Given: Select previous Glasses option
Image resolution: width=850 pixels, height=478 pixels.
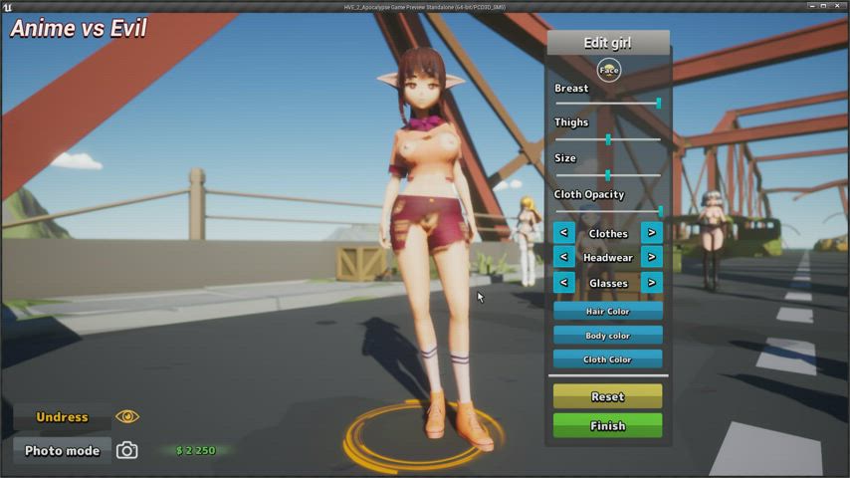Looking at the screenshot, I should tap(563, 283).
